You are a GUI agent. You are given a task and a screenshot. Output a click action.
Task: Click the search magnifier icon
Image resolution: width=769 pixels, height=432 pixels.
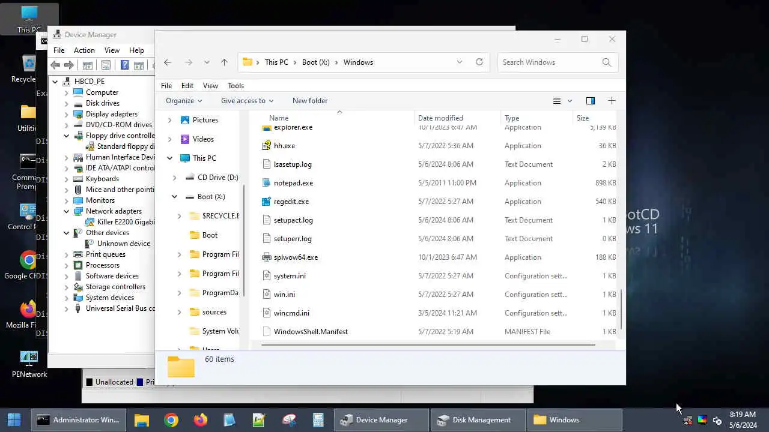[607, 62]
